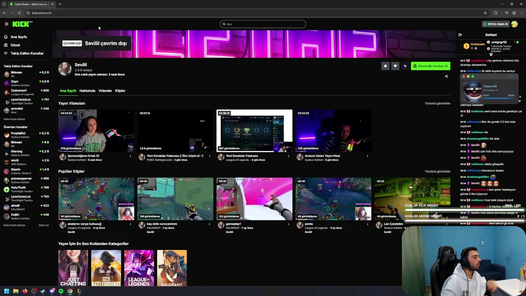
Task: Expand the gift leaderboard arrow in chat
Action: [491, 54]
